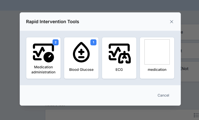
Task: Click the background card showing "(Not"
Action: pyautogui.click(x=190, y=72)
